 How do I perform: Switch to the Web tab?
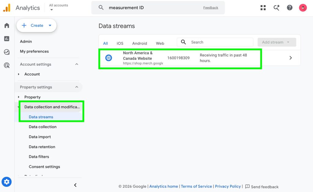160,43
